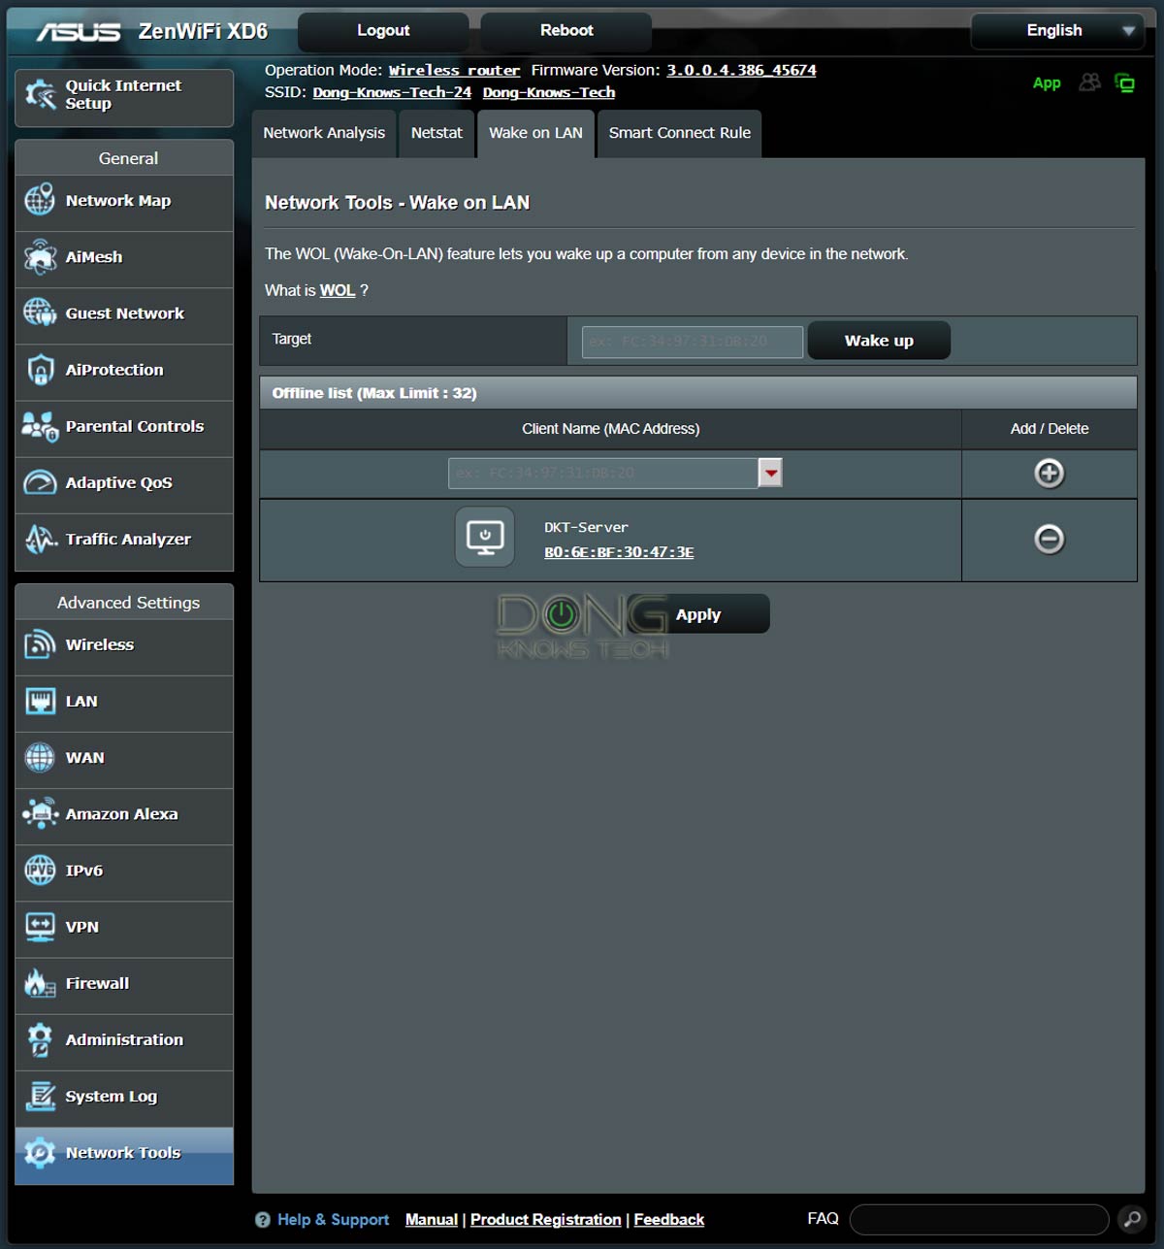Expand the offline client name dropdown arrow
Screen dimensions: 1164x1249
tap(770, 473)
